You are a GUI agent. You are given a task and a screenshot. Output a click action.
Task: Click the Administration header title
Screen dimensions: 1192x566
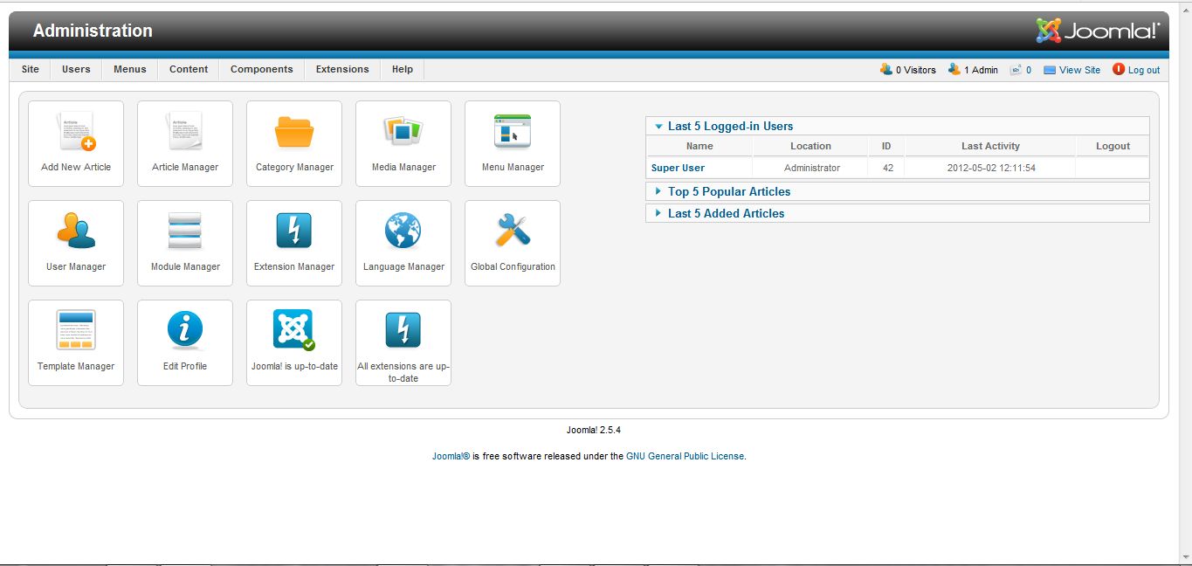pos(93,31)
